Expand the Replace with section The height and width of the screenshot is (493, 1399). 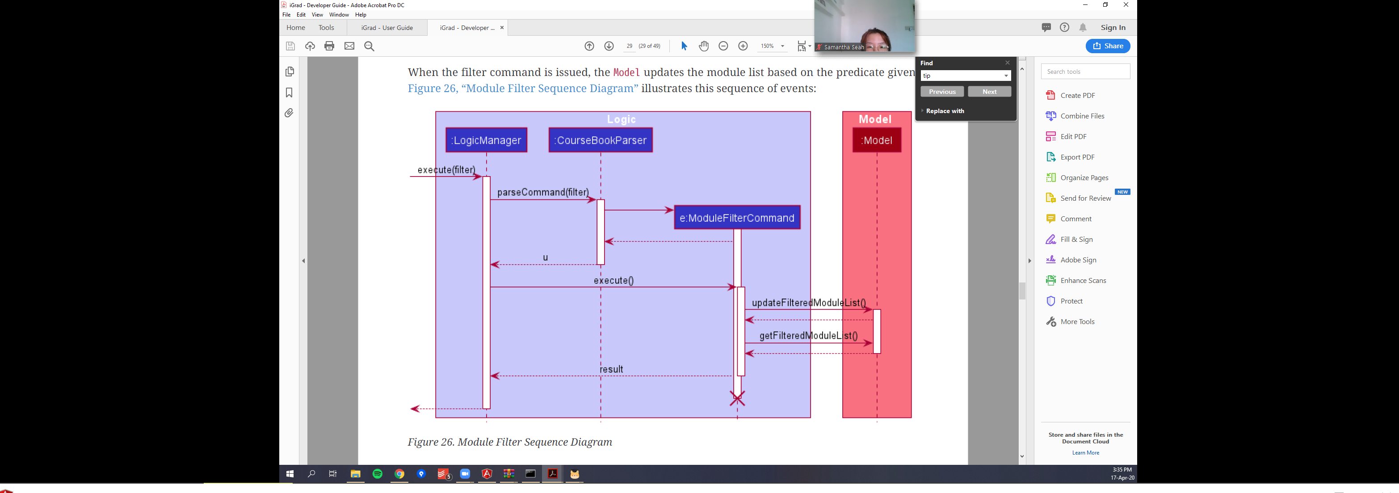pos(945,111)
